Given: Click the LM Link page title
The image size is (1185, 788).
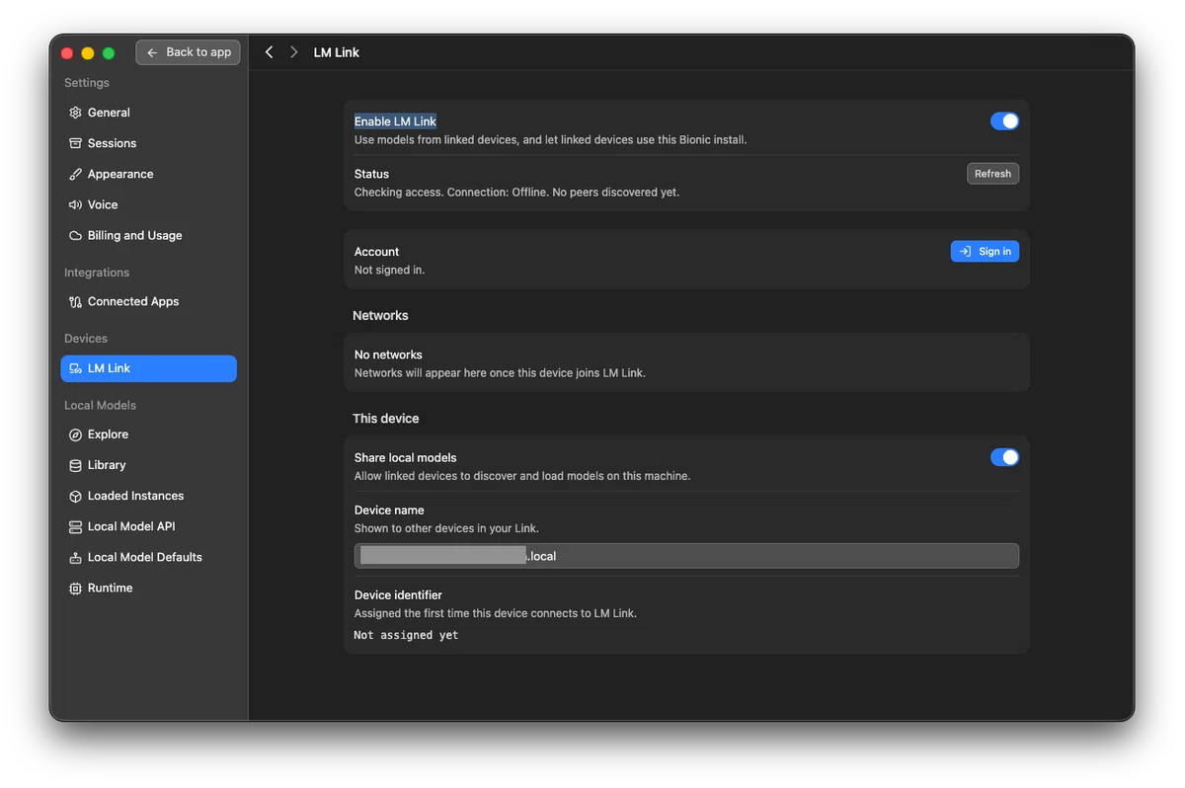Looking at the screenshot, I should (337, 52).
